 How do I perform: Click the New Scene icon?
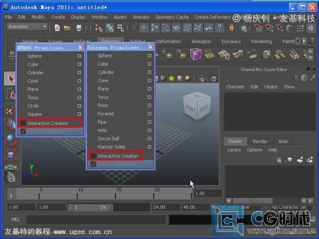pyautogui.click(x=57, y=28)
